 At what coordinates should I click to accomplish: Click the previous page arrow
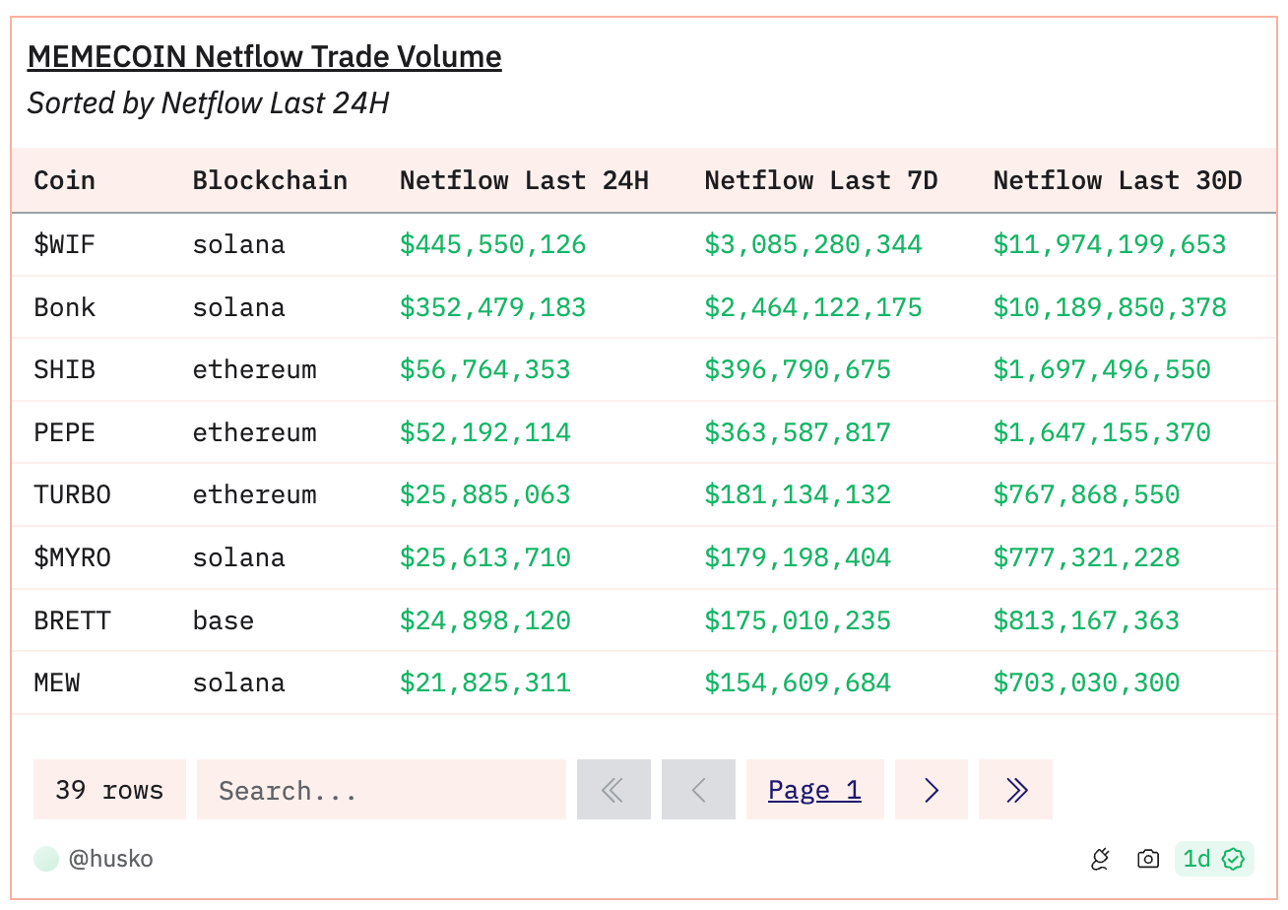pyautogui.click(x=698, y=790)
